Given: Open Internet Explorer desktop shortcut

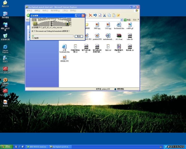Looking at the screenshot, I should (x=5, y=49).
